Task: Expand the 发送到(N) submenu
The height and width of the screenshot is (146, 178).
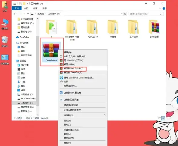Action: tap(83, 115)
